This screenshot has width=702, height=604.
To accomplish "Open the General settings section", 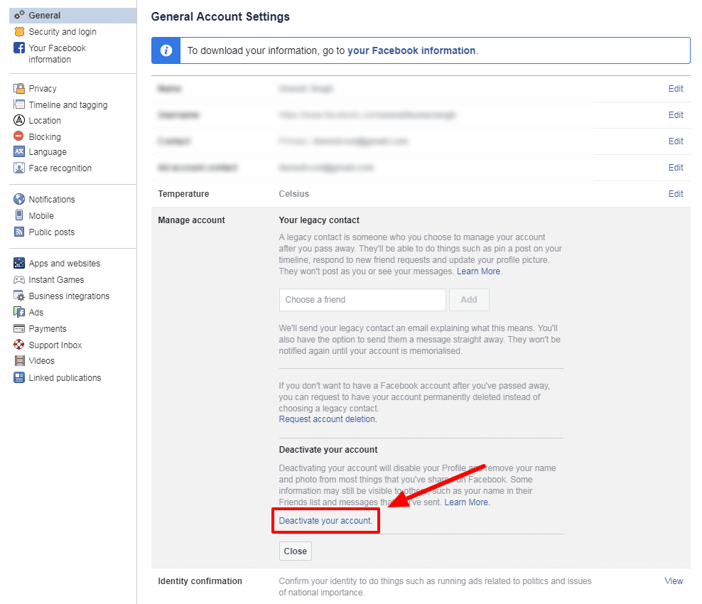I will (73, 15).
